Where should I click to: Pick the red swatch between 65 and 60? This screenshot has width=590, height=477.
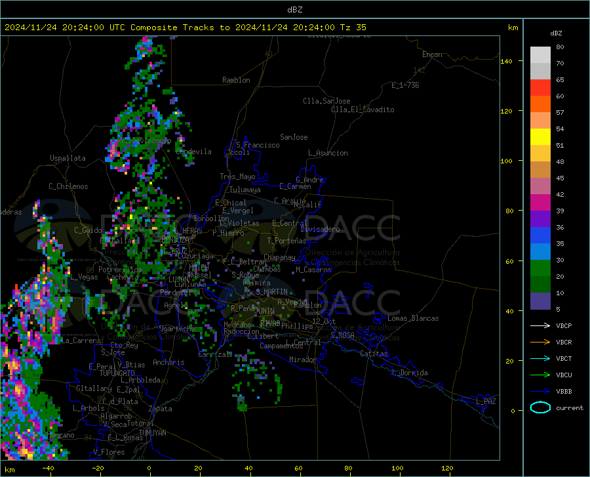coord(540,88)
